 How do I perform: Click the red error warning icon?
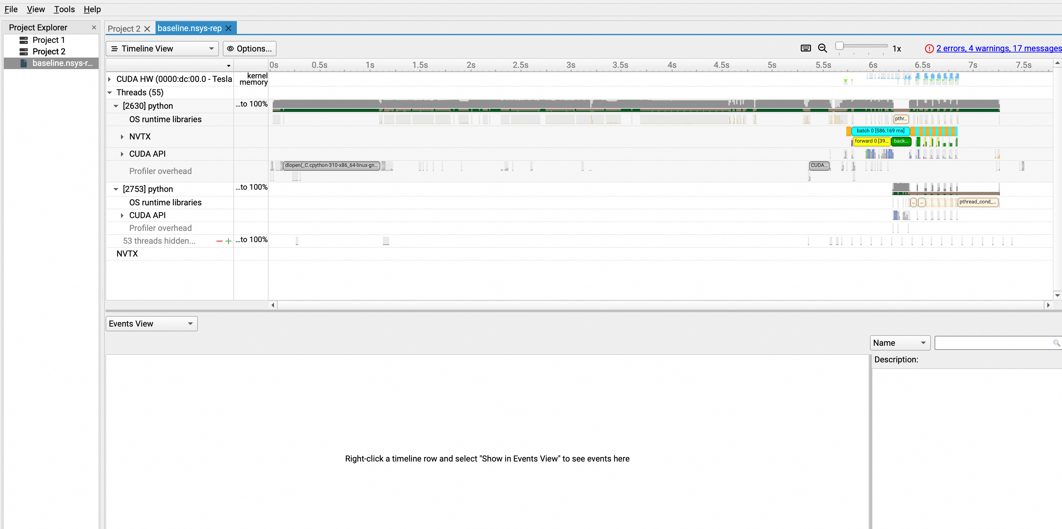pyautogui.click(x=929, y=49)
